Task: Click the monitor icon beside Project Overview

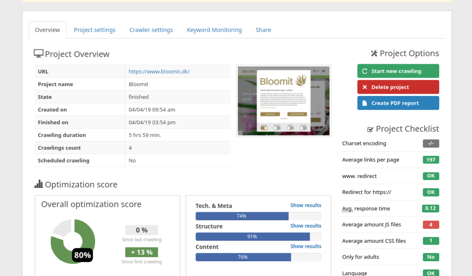Action: (39, 54)
